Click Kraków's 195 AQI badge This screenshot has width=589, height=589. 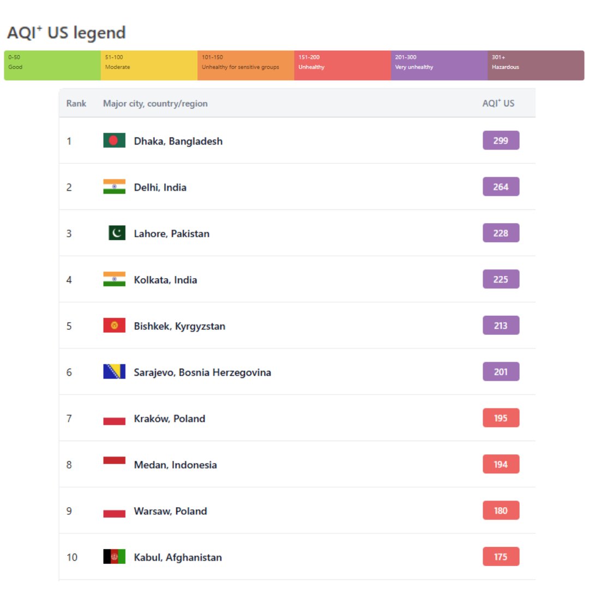[501, 418]
